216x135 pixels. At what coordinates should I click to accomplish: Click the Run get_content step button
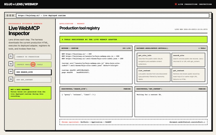[33, 80]
